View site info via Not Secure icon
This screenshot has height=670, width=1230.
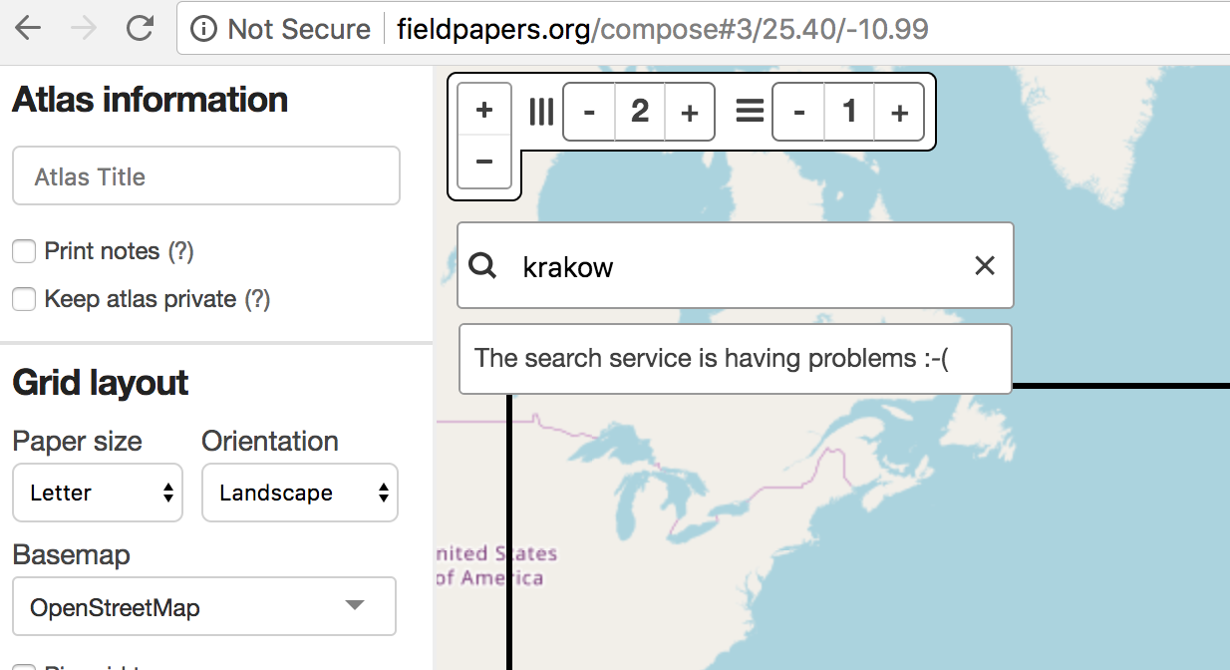(203, 30)
